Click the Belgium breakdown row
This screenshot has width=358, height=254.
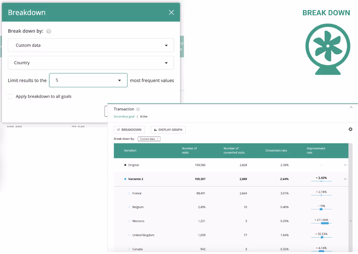point(231,207)
